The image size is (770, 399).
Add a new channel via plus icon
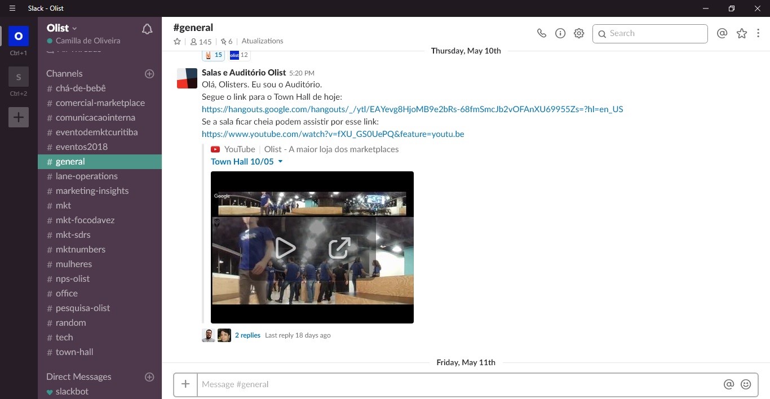tap(149, 74)
